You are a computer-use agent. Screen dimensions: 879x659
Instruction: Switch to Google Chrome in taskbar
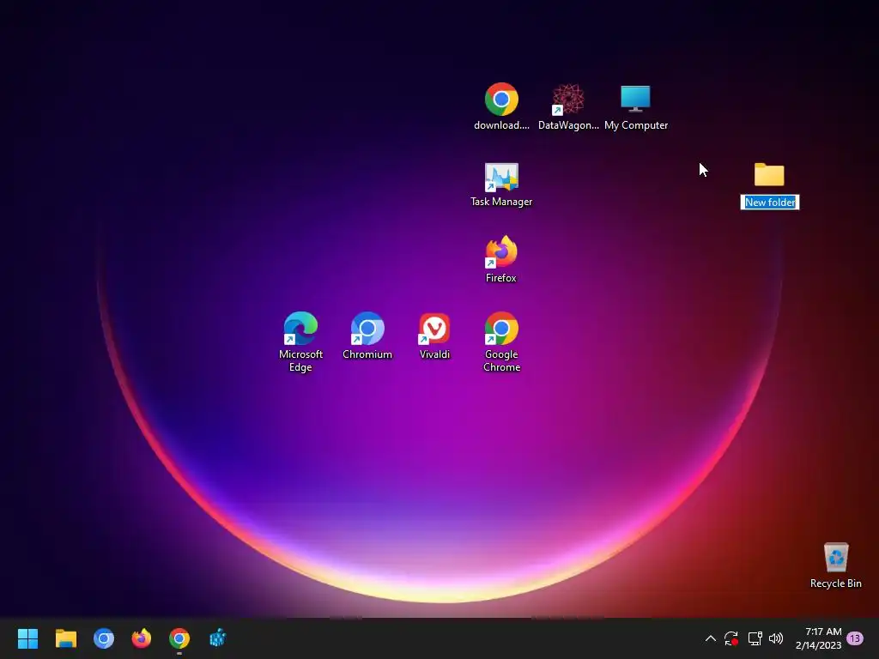click(179, 638)
